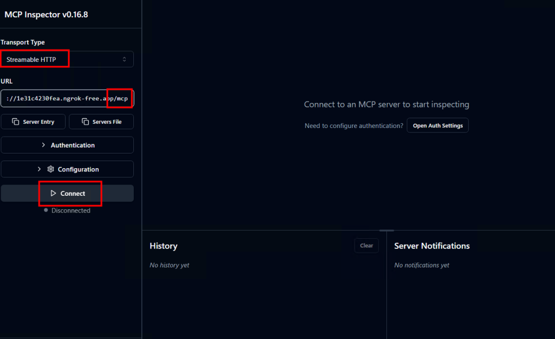Click the 'Need to configure authentication?' text
Screen dimensions: 555x339
tap(353, 126)
